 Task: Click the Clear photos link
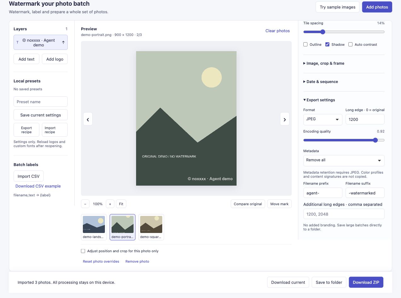(278, 31)
